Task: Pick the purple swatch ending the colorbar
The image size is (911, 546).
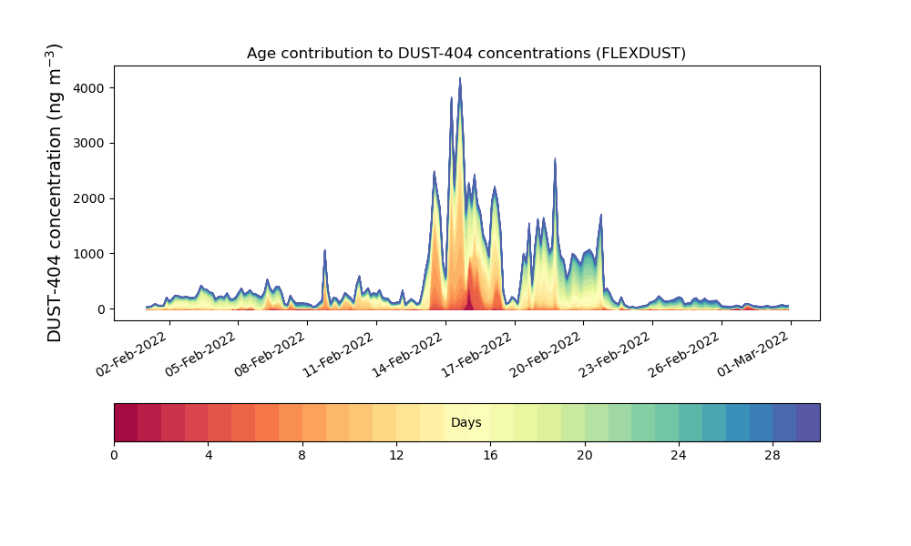Action: pyautogui.click(x=808, y=422)
